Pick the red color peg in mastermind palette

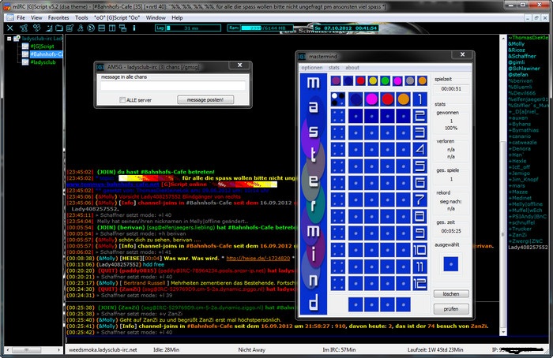360,81
